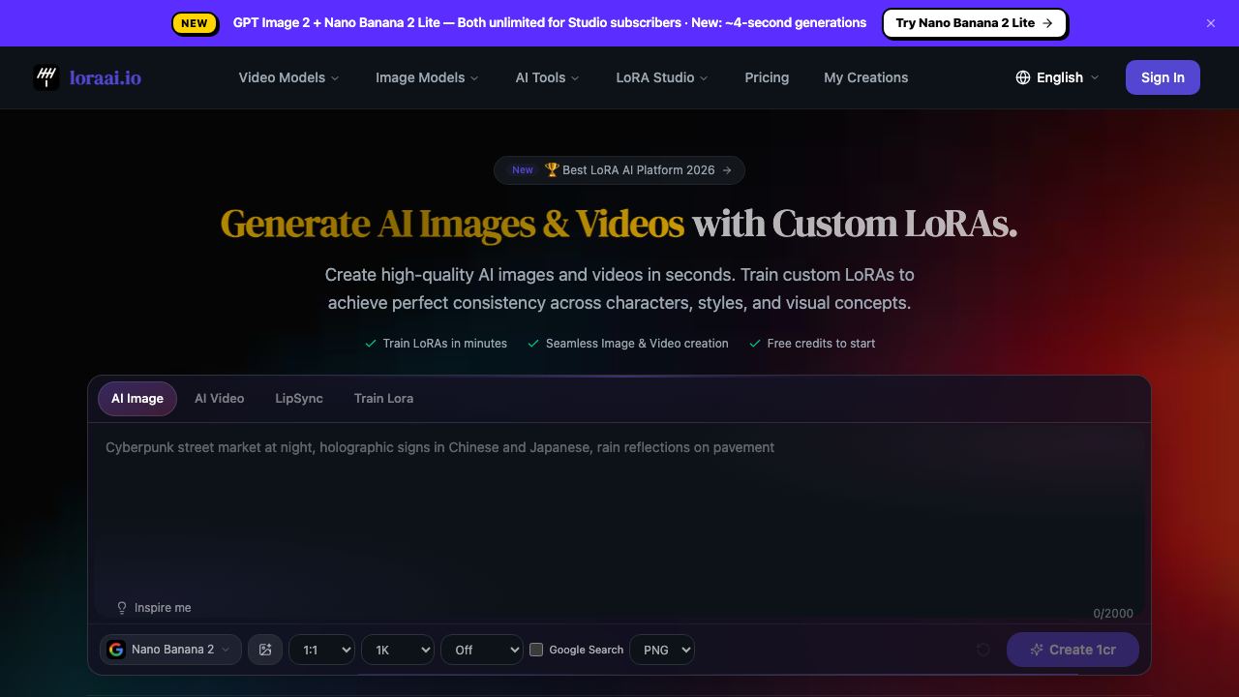Image resolution: width=1239 pixels, height=697 pixels.
Task: Click the loraai.io brand name link
Action: click(x=106, y=77)
